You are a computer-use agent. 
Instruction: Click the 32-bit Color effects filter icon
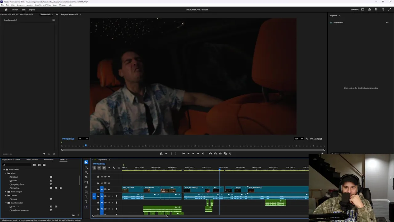click(x=39, y=165)
